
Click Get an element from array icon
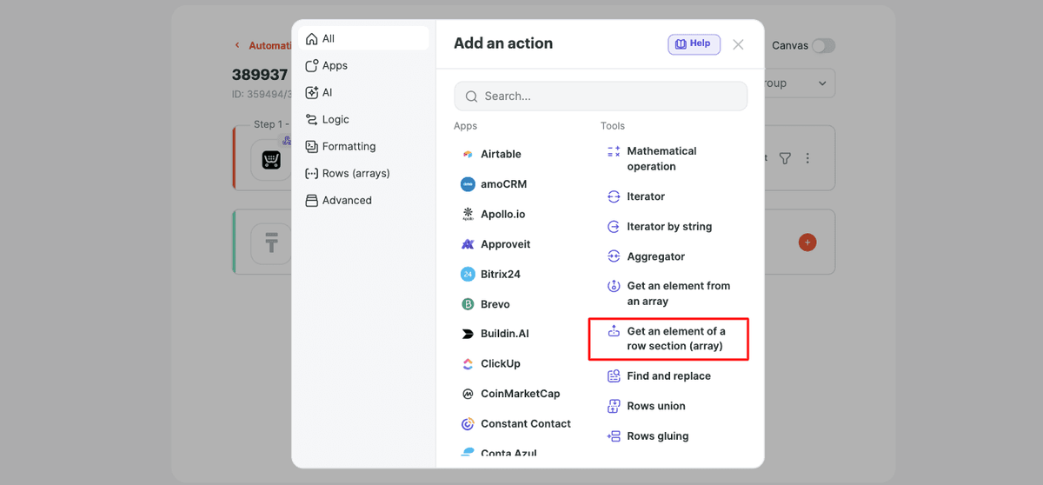pos(614,286)
